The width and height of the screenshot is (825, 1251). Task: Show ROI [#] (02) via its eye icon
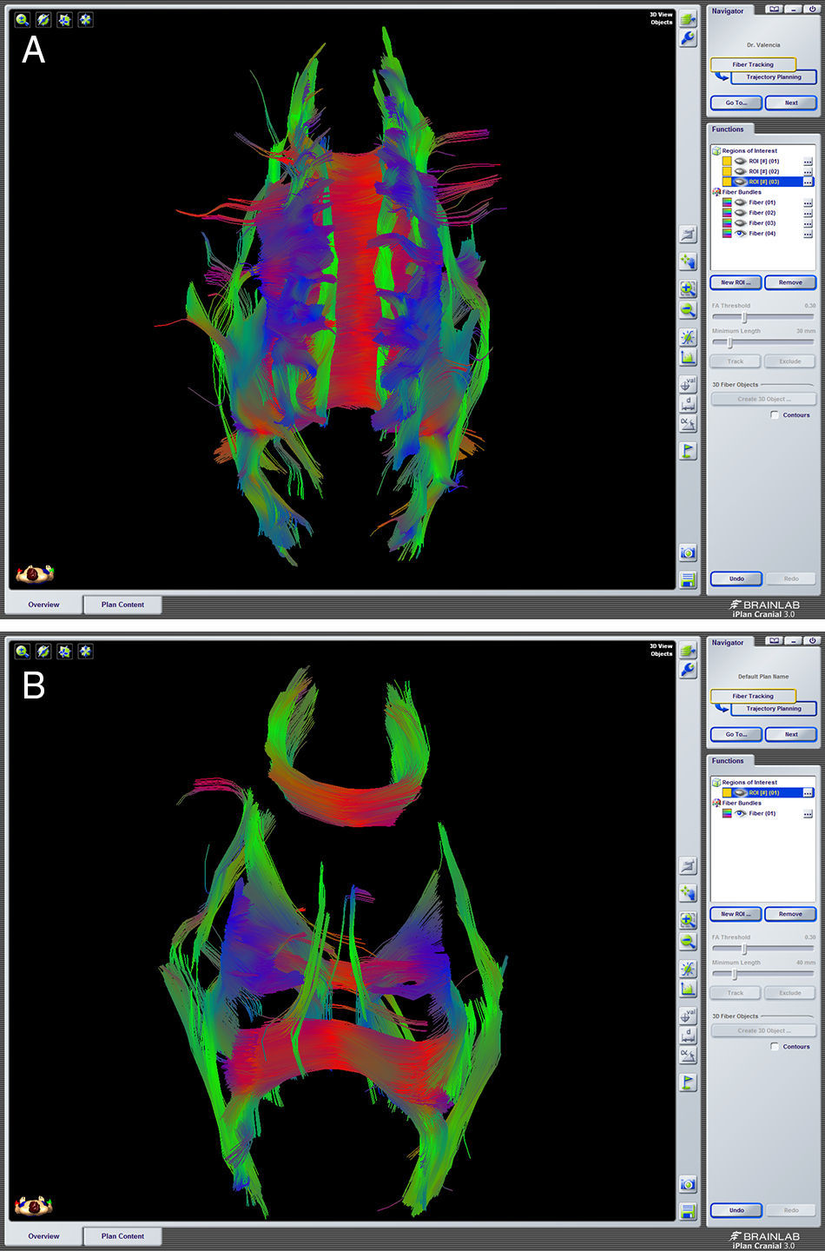(741, 172)
